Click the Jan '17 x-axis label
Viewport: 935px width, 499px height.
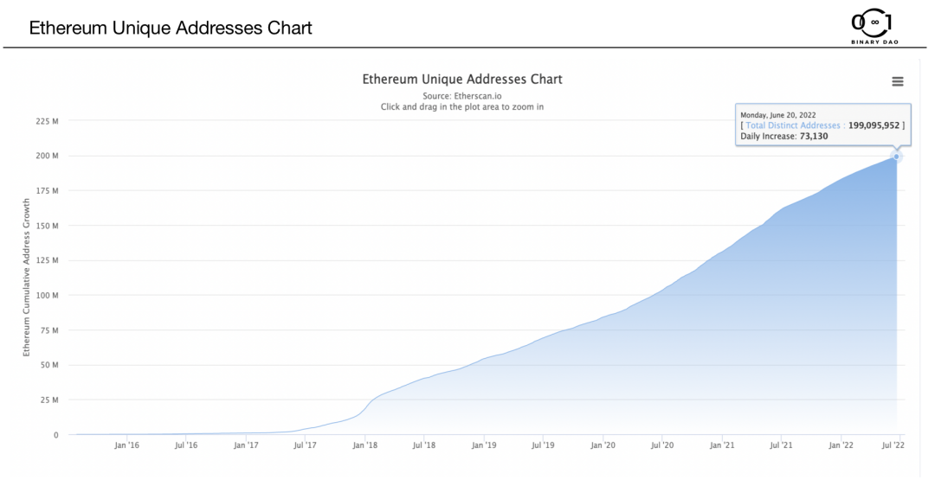246,445
